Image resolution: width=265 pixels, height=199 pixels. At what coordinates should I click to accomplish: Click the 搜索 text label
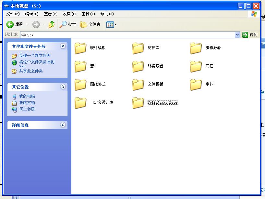pyautogui.click(x=72, y=24)
